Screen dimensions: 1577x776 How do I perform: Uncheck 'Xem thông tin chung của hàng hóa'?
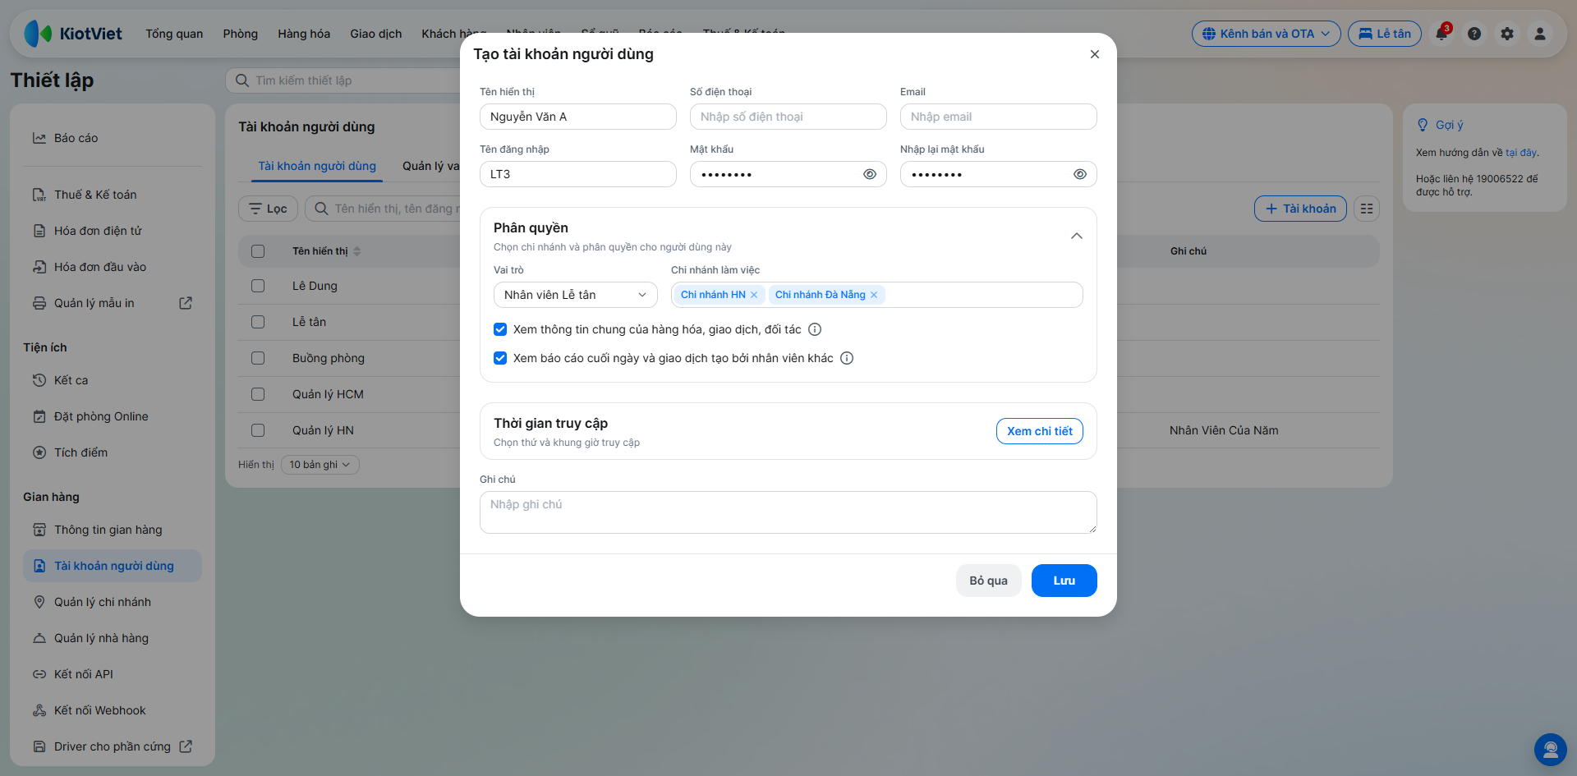click(500, 329)
